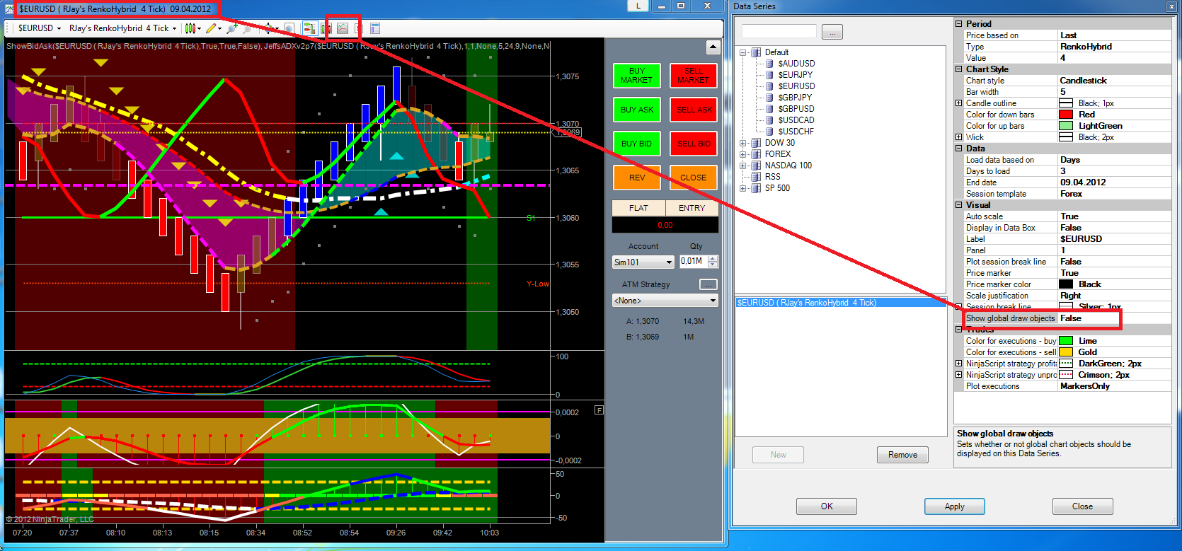Screen dimensions: 1182x551
Task: Click the Close button in Data Series dialog
Action: pos(1082,506)
